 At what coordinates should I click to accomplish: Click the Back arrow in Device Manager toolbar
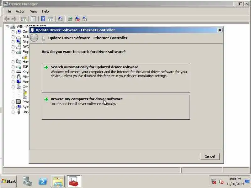[7, 19]
